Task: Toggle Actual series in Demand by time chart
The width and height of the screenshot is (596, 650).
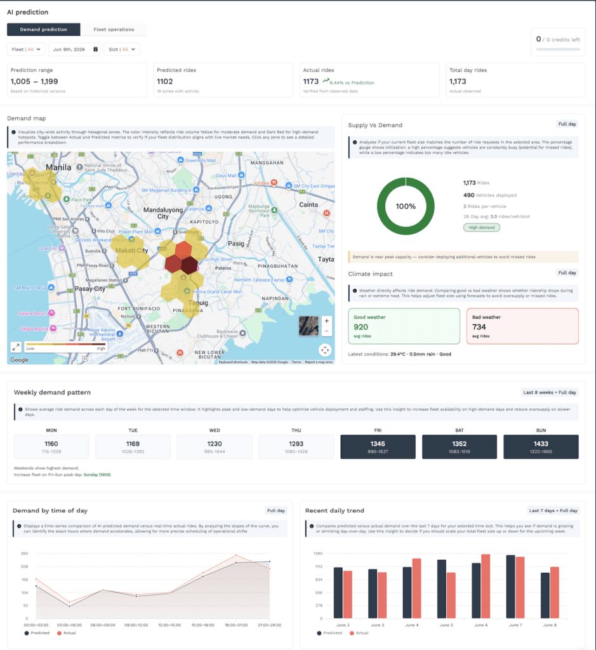Action: point(67,633)
